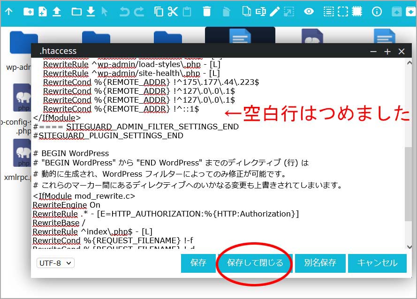Image resolution: width=417 pixels, height=299 pixels.
Task: Click the resize image toolbar icon
Action: pyautogui.click(x=289, y=11)
